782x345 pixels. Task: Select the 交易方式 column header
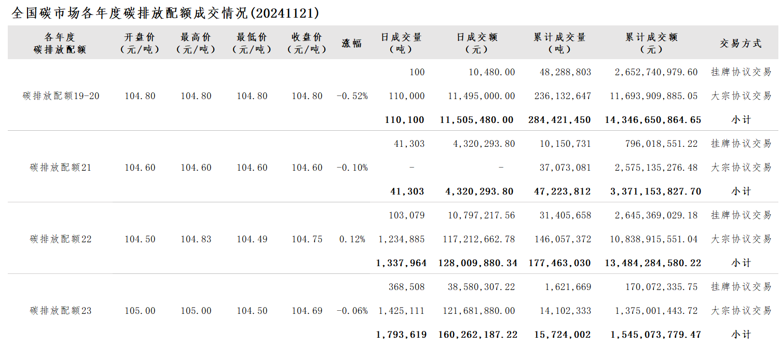740,44
